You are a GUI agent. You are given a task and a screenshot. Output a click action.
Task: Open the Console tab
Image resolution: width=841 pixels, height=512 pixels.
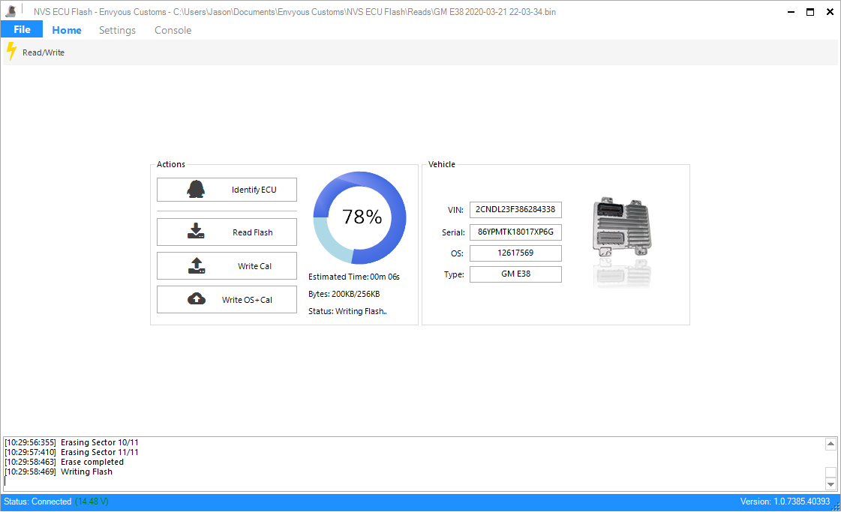tap(173, 30)
